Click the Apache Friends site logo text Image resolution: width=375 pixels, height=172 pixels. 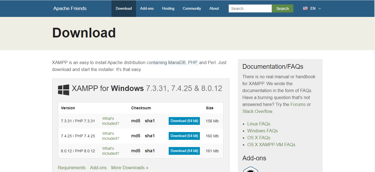click(70, 9)
